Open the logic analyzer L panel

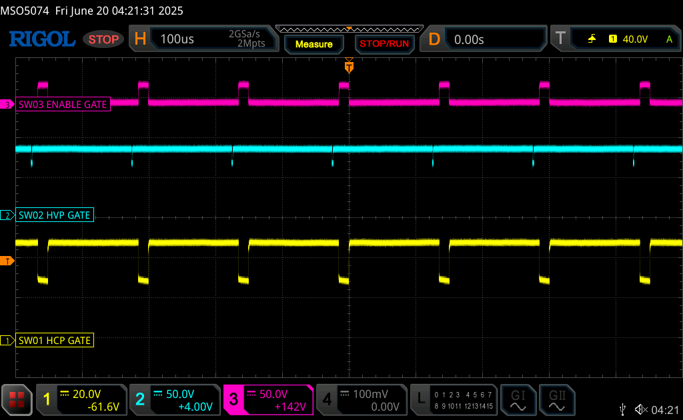click(x=421, y=398)
